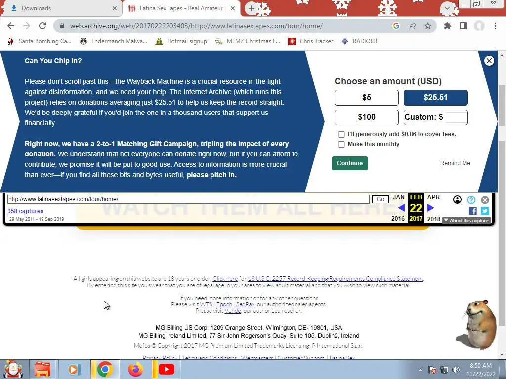The image size is (506, 379).
Task: Open Chris Tracker bookmark
Action: point(310,41)
